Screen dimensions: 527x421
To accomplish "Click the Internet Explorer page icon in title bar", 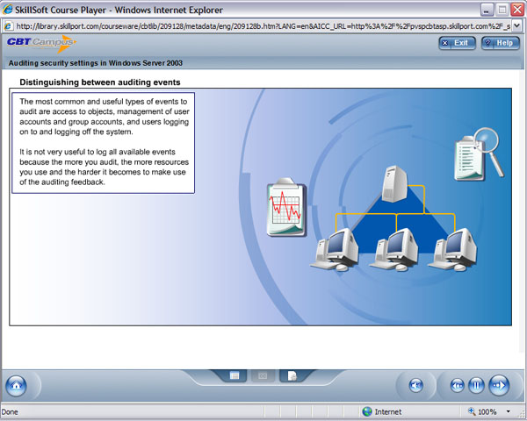I will click(9, 9).
